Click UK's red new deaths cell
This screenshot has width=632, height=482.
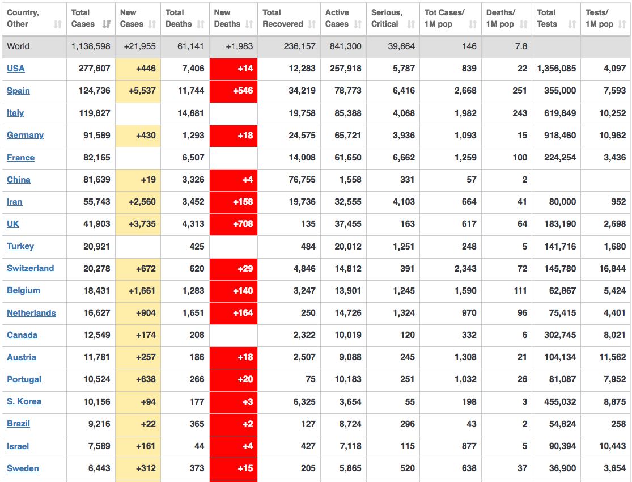234,224
